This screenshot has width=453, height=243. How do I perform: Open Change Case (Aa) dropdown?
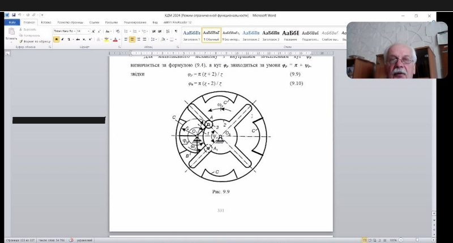pyautogui.click(x=108, y=31)
